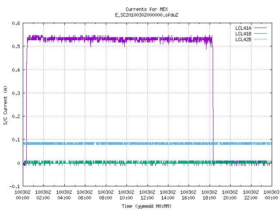This screenshot has width=280, height=210.
Task: Click the 100303 00:00 x-axis tick label
Action: 271,195
